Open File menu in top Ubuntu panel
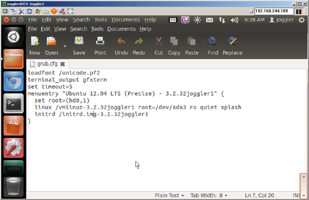The height and width of the screenshot is (200, 309). coord(33,20)
